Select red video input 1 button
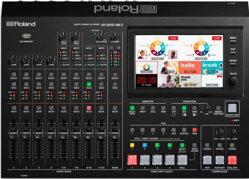 click(132, 160)
